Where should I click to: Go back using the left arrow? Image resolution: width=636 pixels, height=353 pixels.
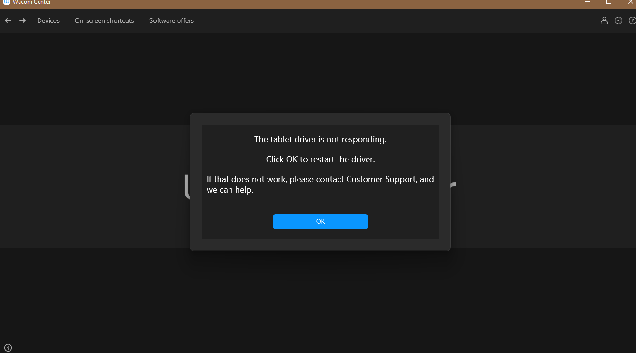coord(8,20)
